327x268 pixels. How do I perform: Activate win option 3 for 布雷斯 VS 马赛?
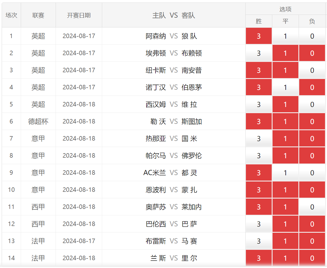click(x=259, y=241)
